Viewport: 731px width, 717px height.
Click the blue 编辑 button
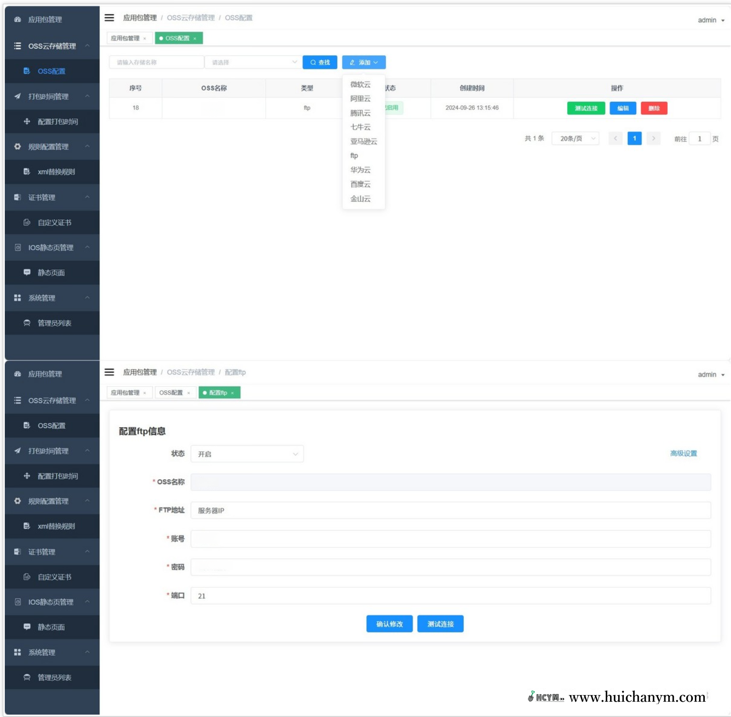623,108
